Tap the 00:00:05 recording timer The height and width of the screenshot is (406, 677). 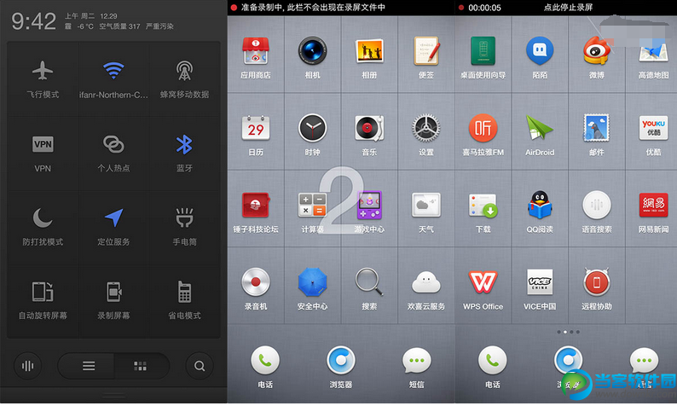tap(484, 8)
